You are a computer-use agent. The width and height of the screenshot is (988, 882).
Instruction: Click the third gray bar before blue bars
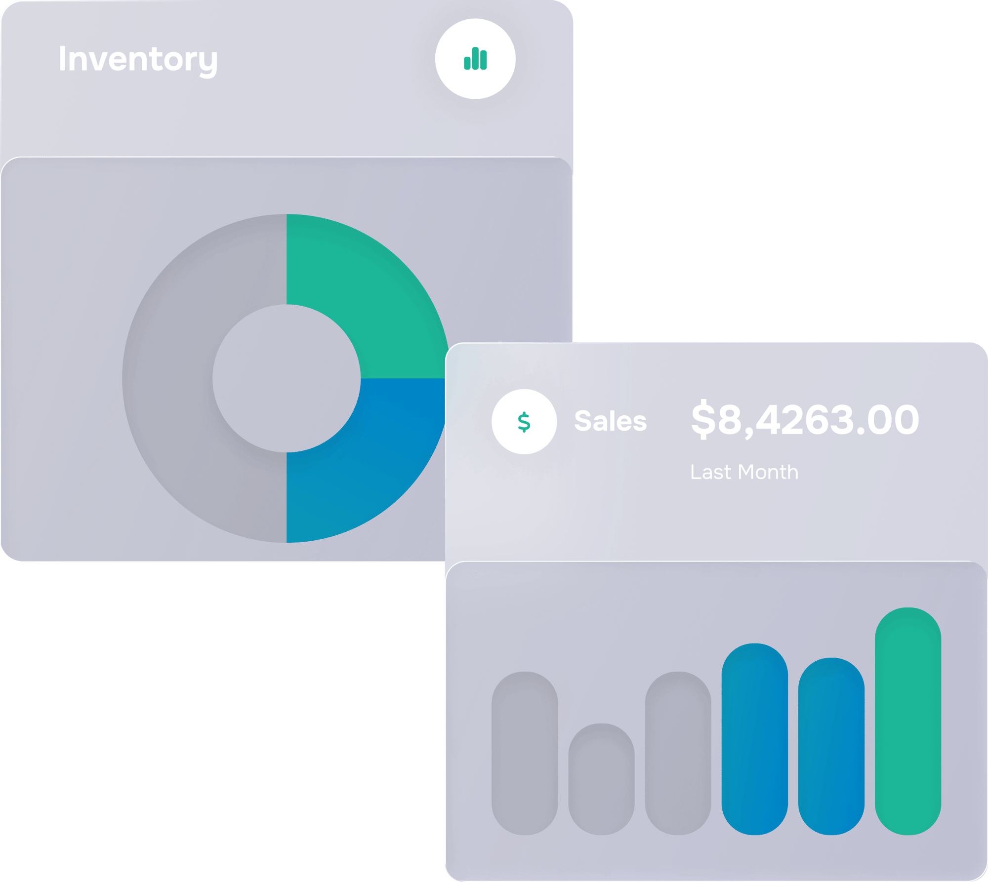click(x=678, y=754)
